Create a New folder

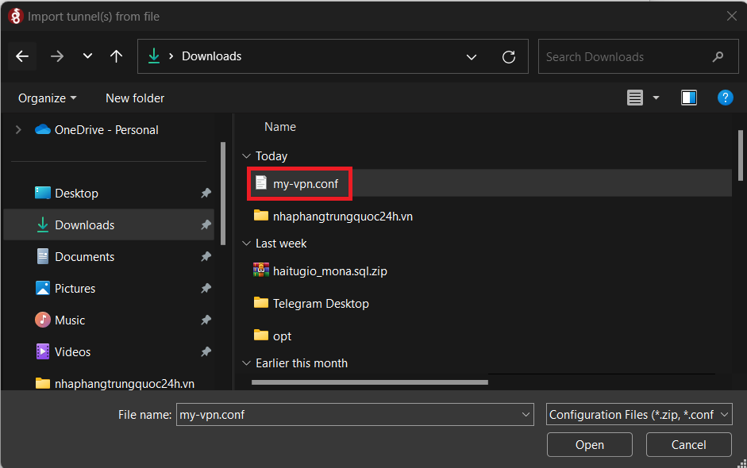click(135, 98)
